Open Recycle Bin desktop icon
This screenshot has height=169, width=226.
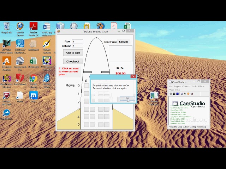pos(7,28)
